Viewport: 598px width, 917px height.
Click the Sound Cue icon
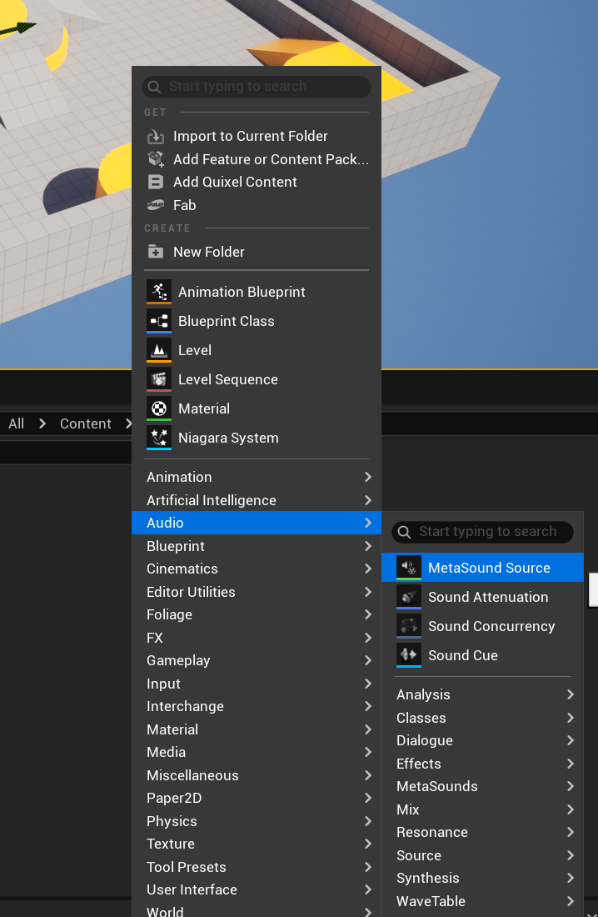(x=408, y=655)
